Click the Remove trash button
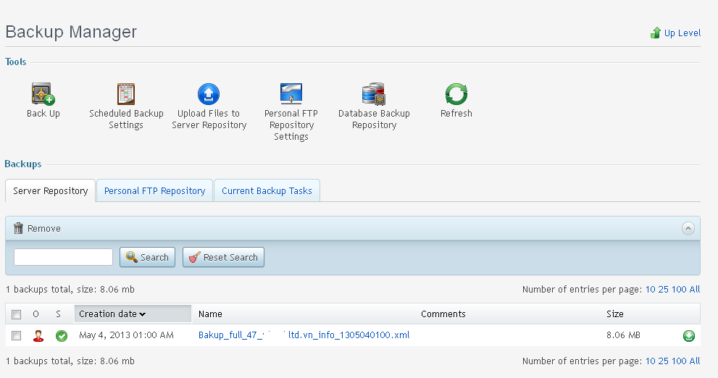 click(37, 228)
